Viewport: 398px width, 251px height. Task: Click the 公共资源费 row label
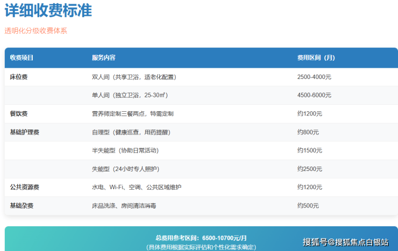coord(24,187)
